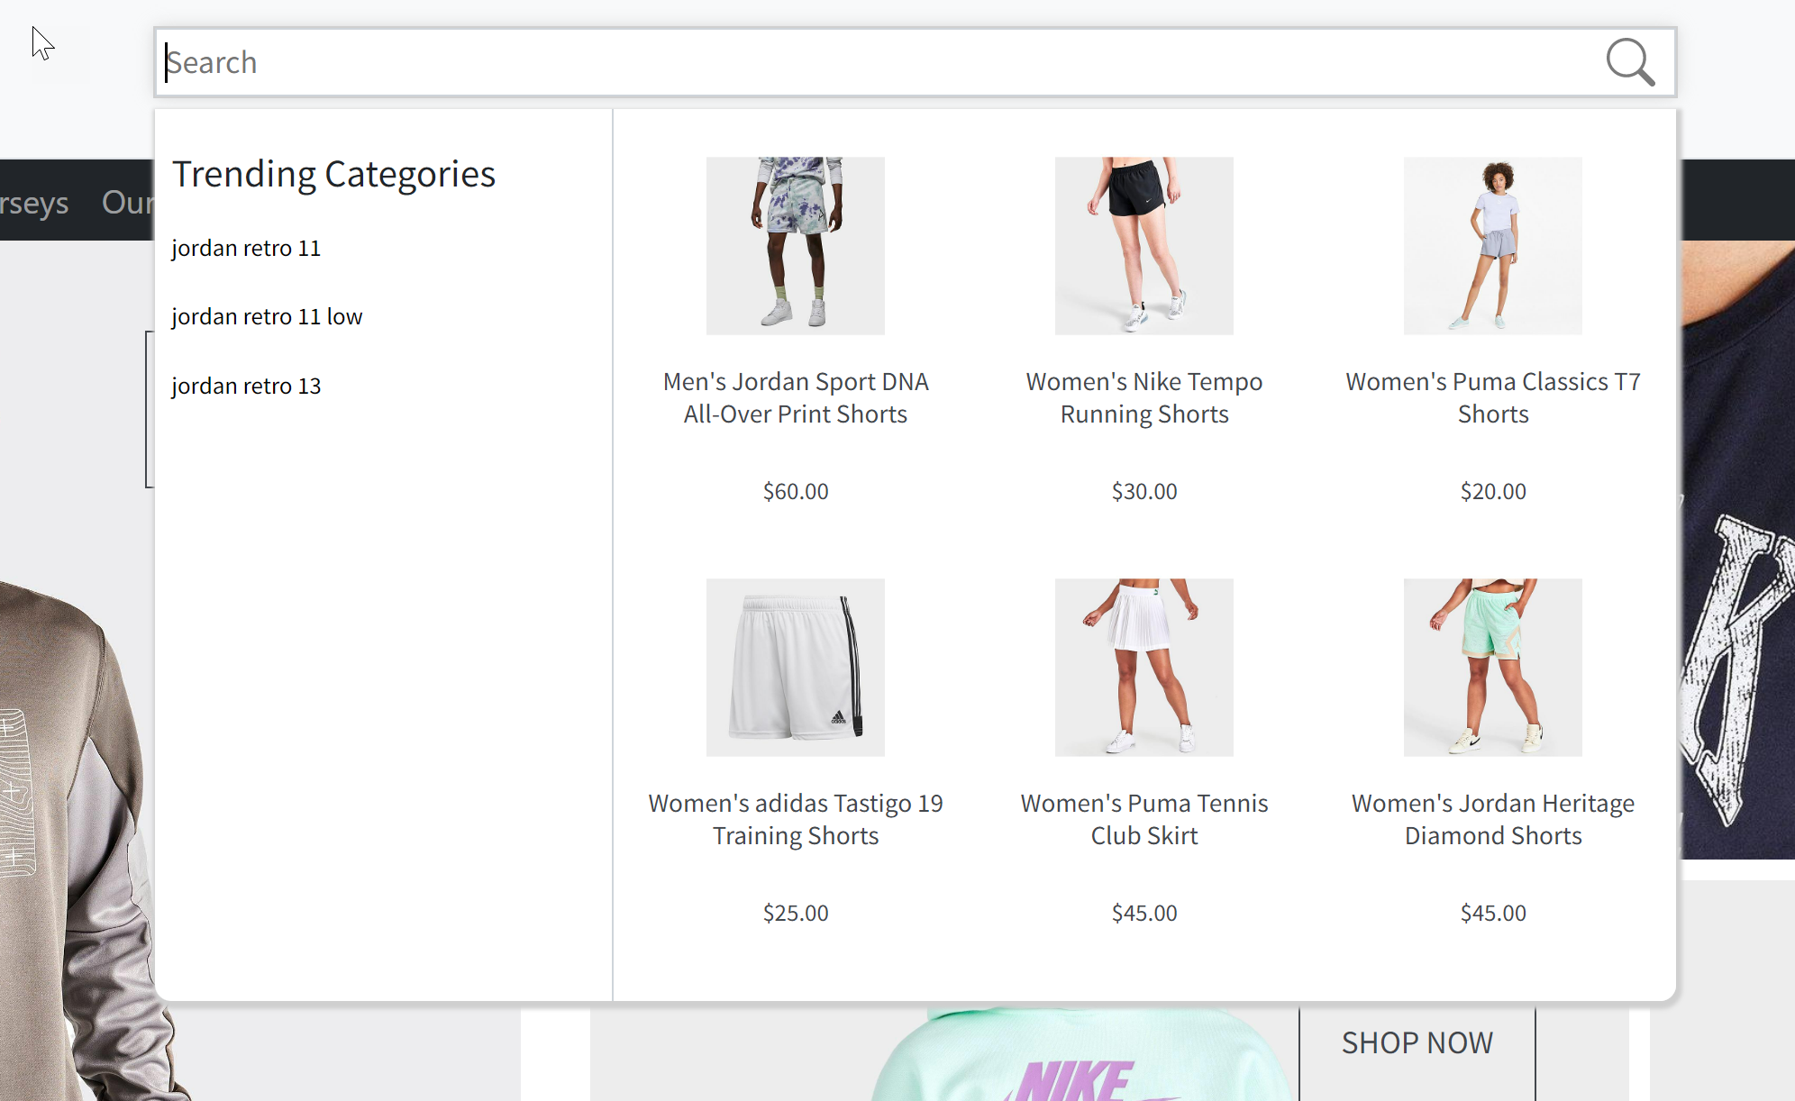Open Women's Puma Classics T7 Shorts thumbnail

pos(1493,246)
